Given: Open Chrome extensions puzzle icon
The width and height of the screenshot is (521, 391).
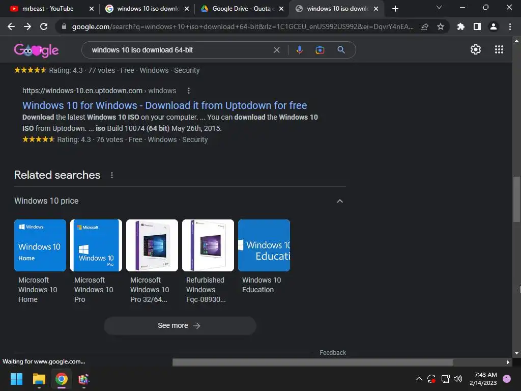Looking at the screenshot, I should pyautogui.click(x=461, y=26).
